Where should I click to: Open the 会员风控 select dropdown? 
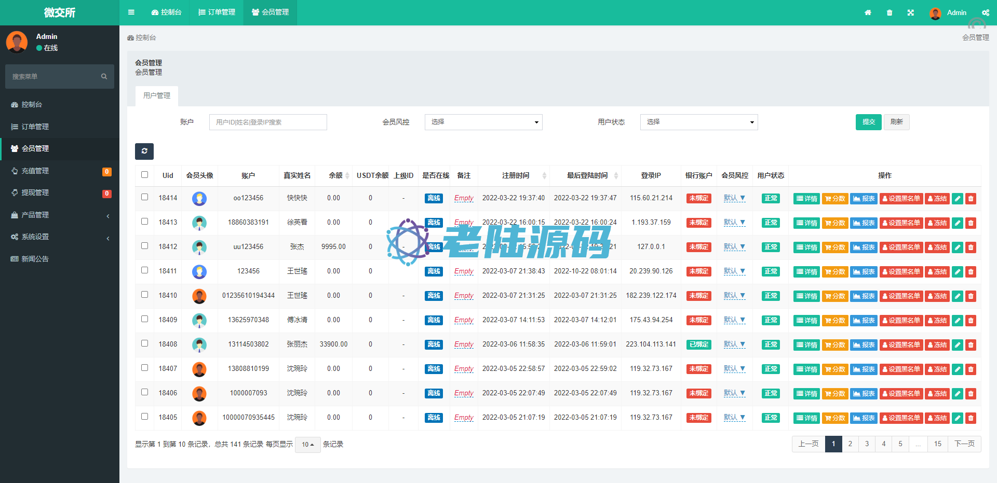point(483,122)
